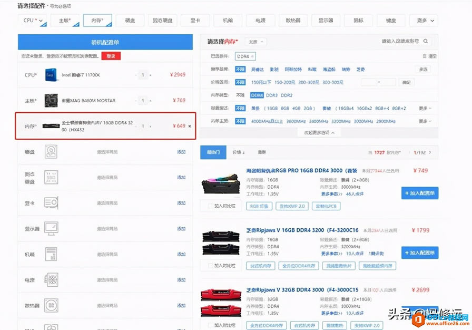
Task: Click the 清空 trash icon to clear filters
Action: coord(425,56)
